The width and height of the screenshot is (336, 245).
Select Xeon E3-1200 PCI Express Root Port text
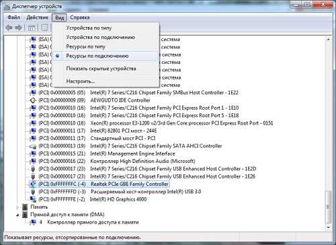[181, 123]
